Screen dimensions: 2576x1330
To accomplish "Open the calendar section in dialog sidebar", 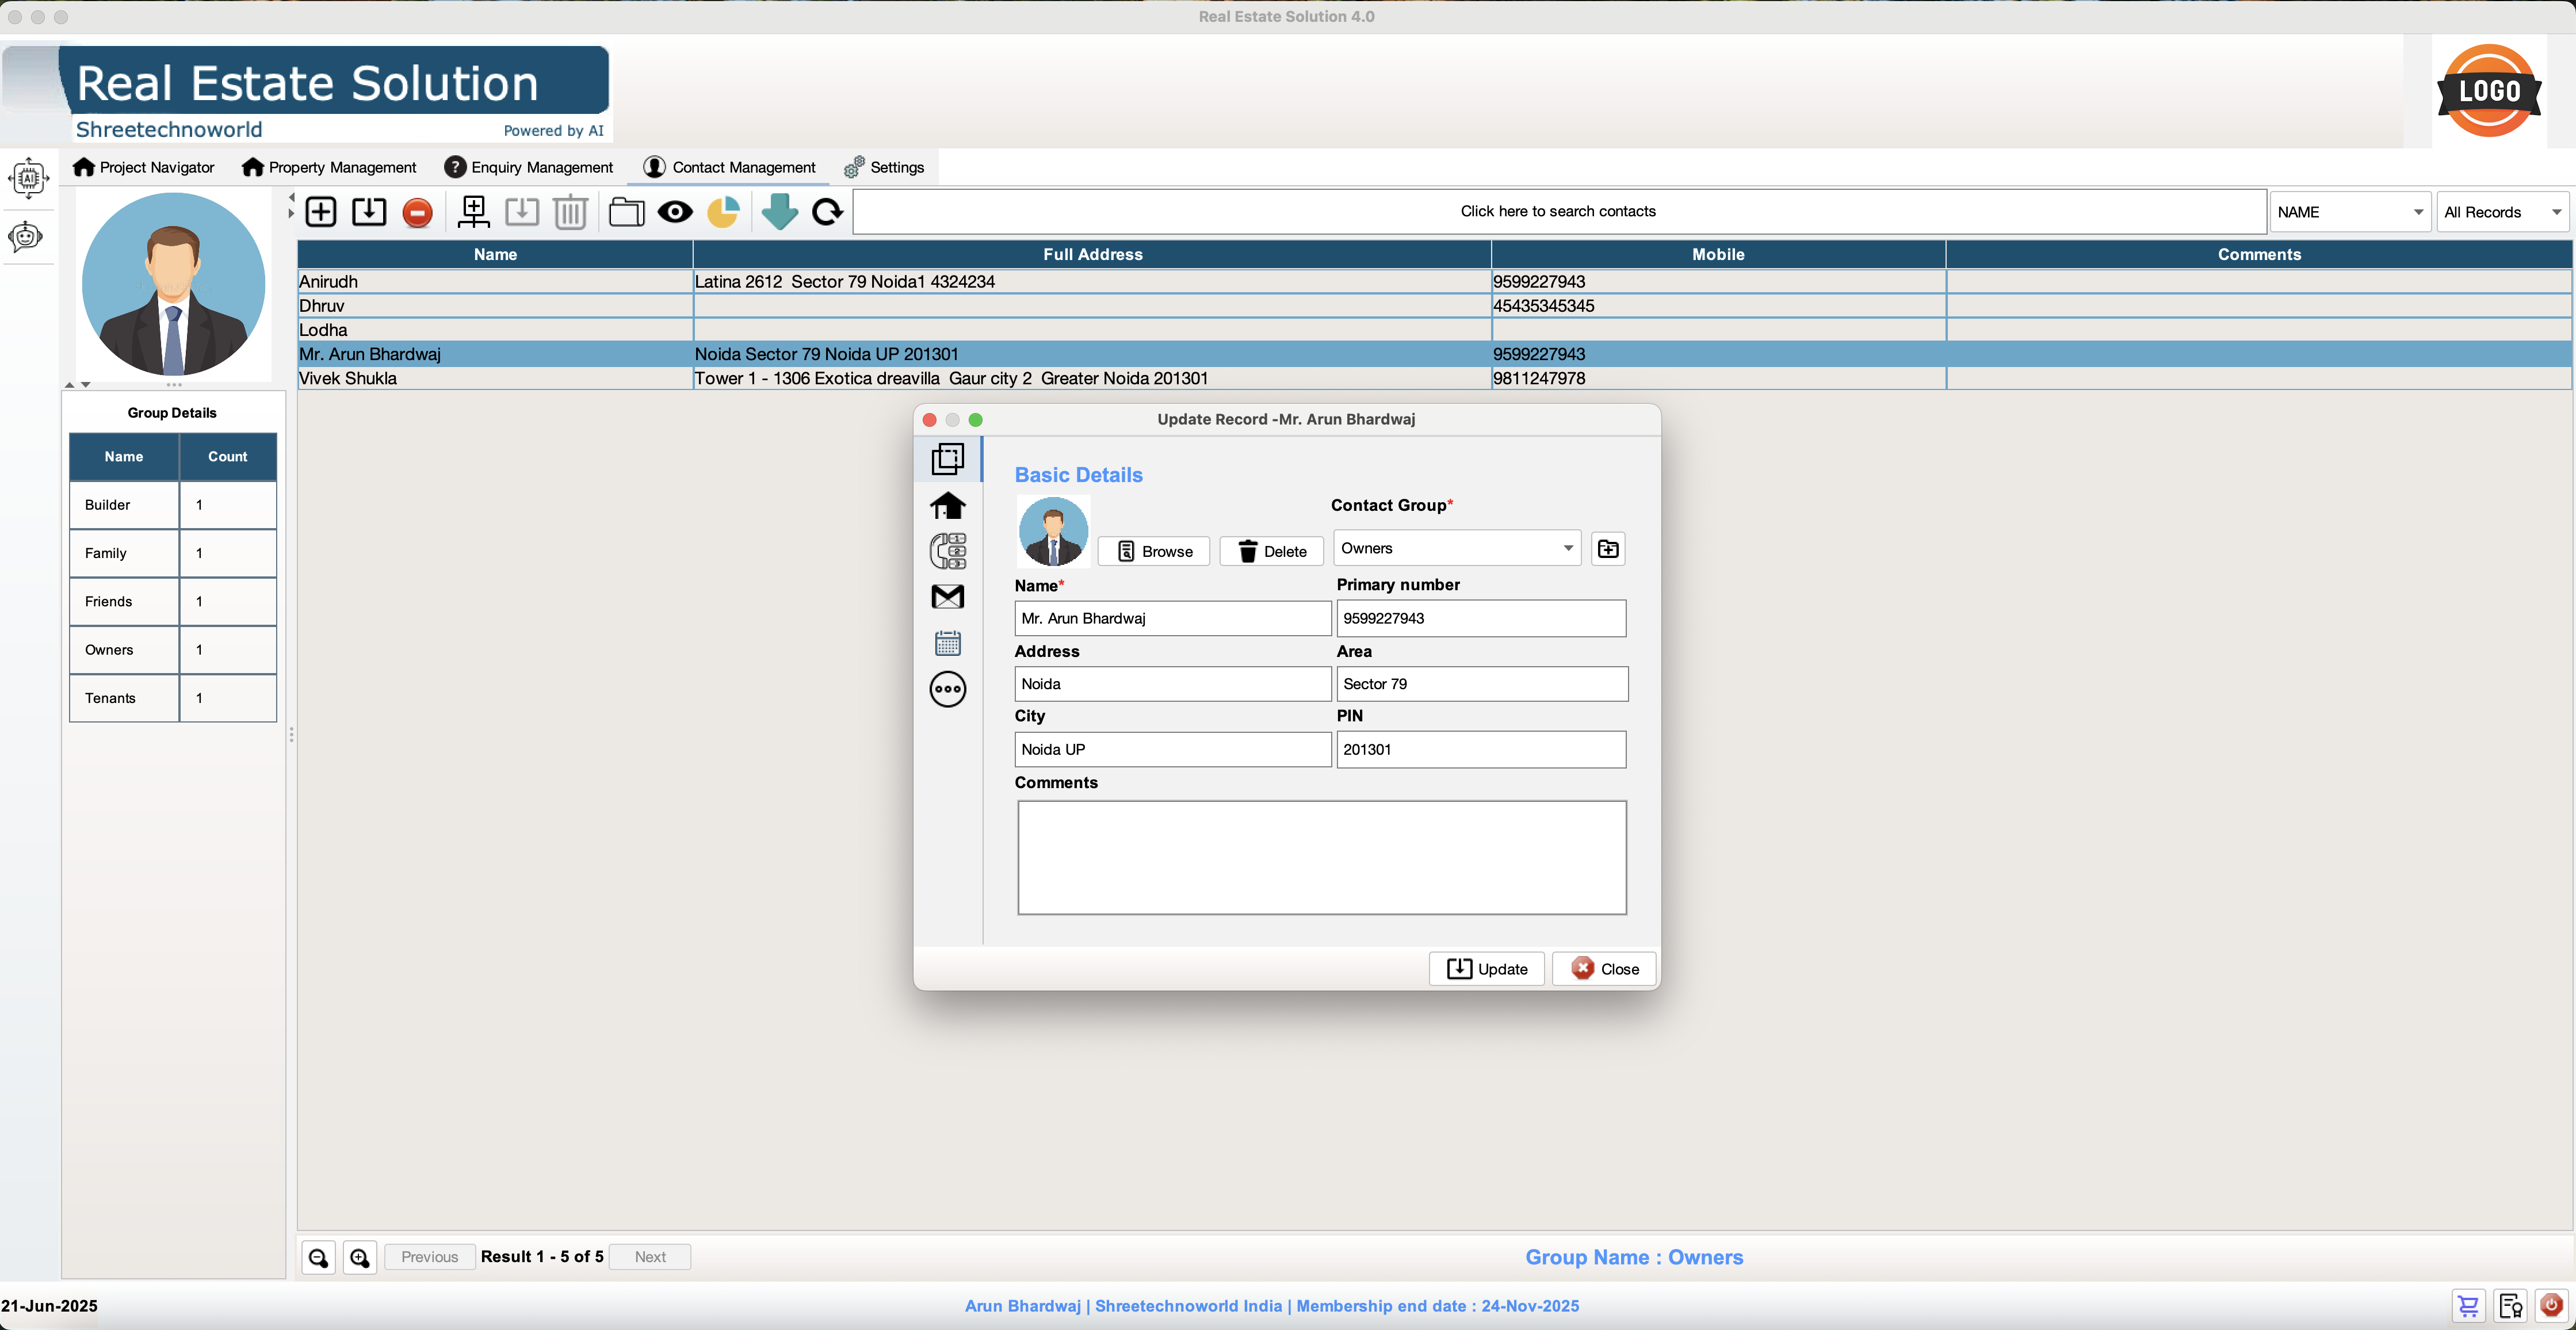I will coord(947,643).
